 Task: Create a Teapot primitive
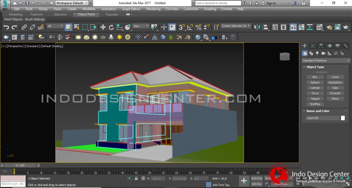point(315,99)
